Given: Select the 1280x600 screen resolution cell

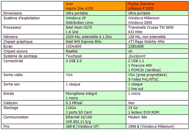Looking at the screenshot, I should 157,46.
